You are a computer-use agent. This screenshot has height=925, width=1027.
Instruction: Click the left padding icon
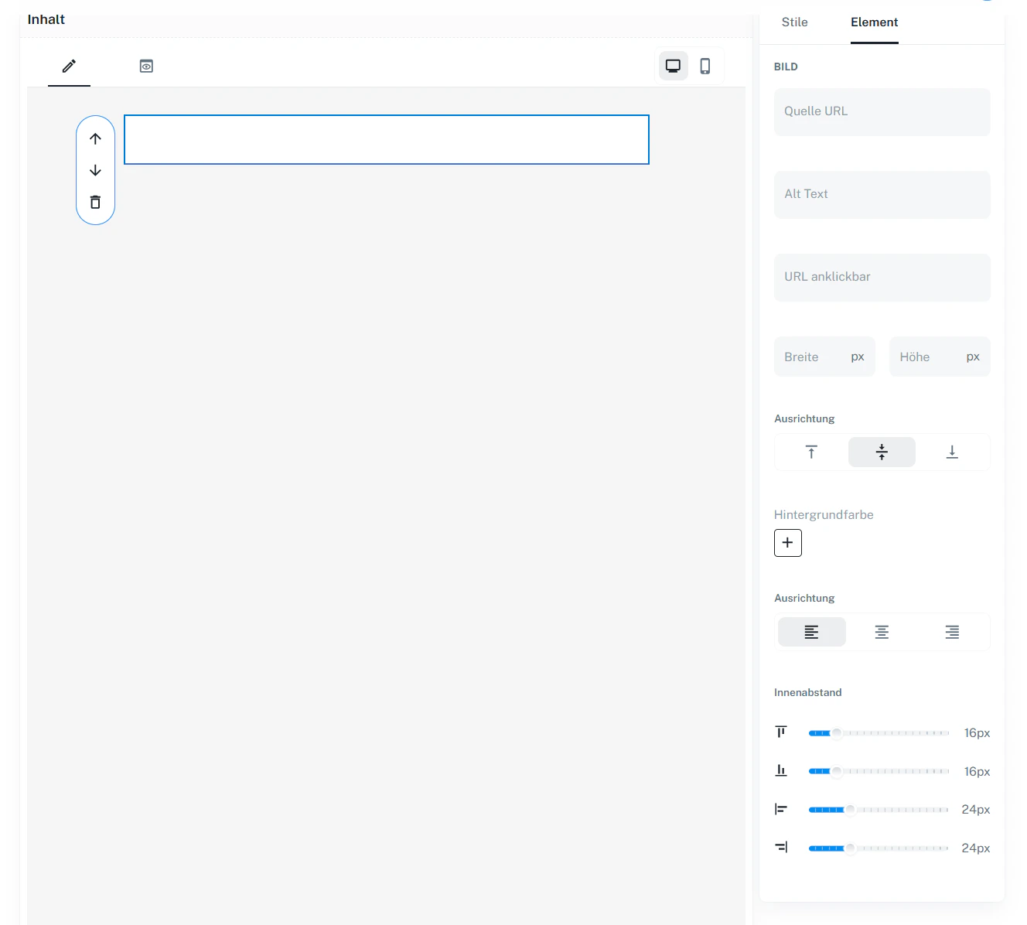[781, 809]
